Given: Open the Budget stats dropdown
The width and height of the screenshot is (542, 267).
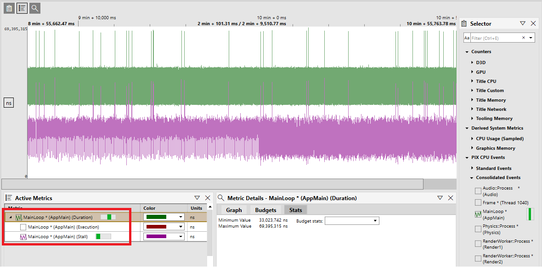Looking at the screenshot, I should [352, 220].
